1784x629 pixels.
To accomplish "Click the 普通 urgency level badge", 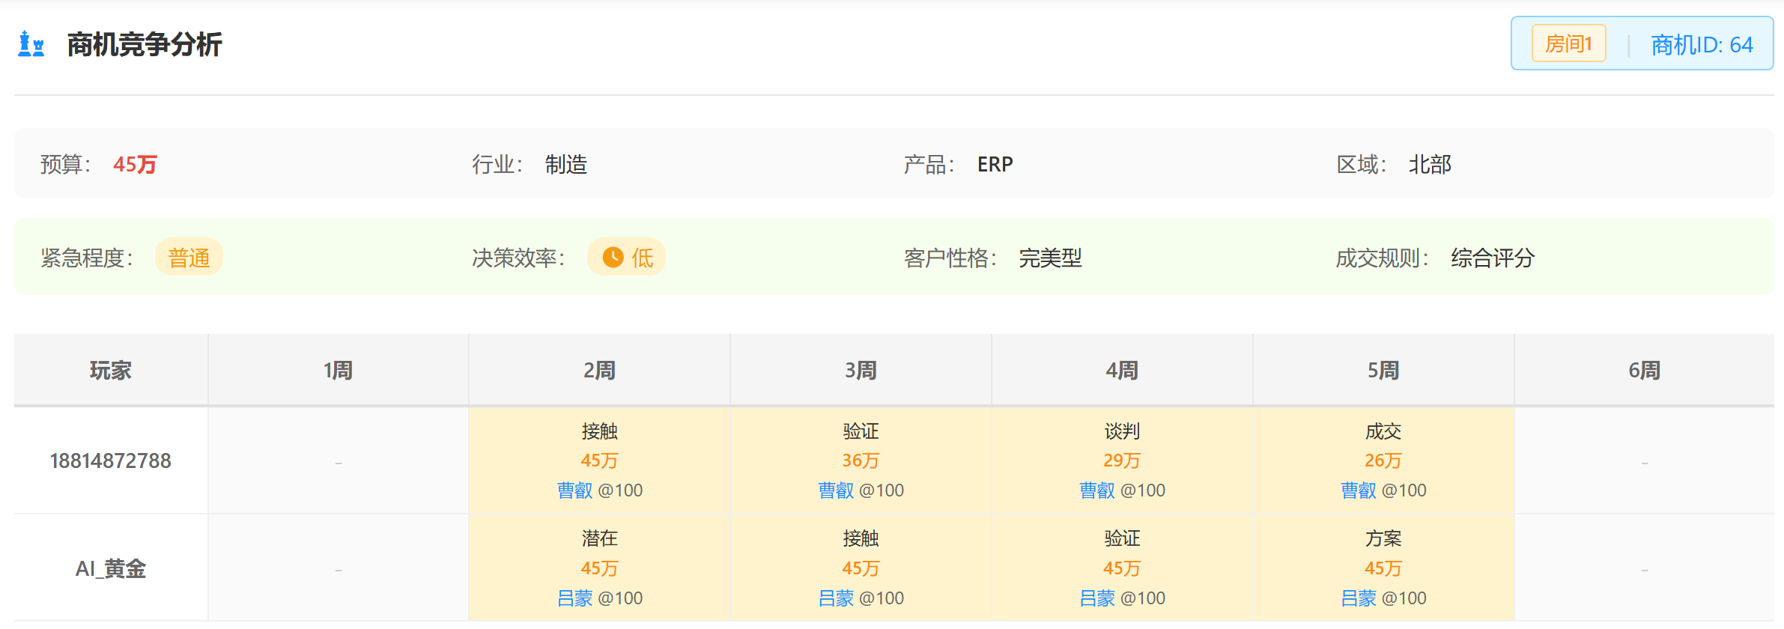I will point(189,257).
